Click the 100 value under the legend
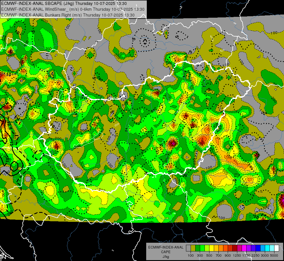Screen dimensions: 284x261 click(x=191, y=255)
